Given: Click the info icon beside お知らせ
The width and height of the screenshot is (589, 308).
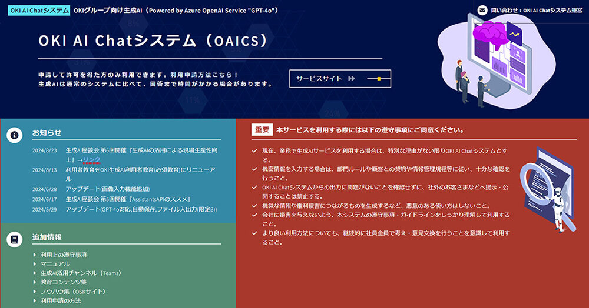Looking at the screenshot, I should [x=15, y=135].
